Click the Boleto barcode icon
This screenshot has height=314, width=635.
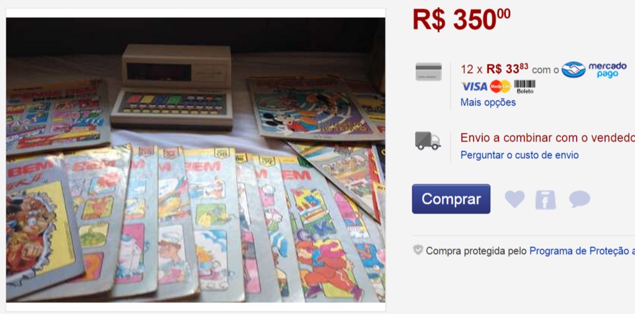(525, 87)
